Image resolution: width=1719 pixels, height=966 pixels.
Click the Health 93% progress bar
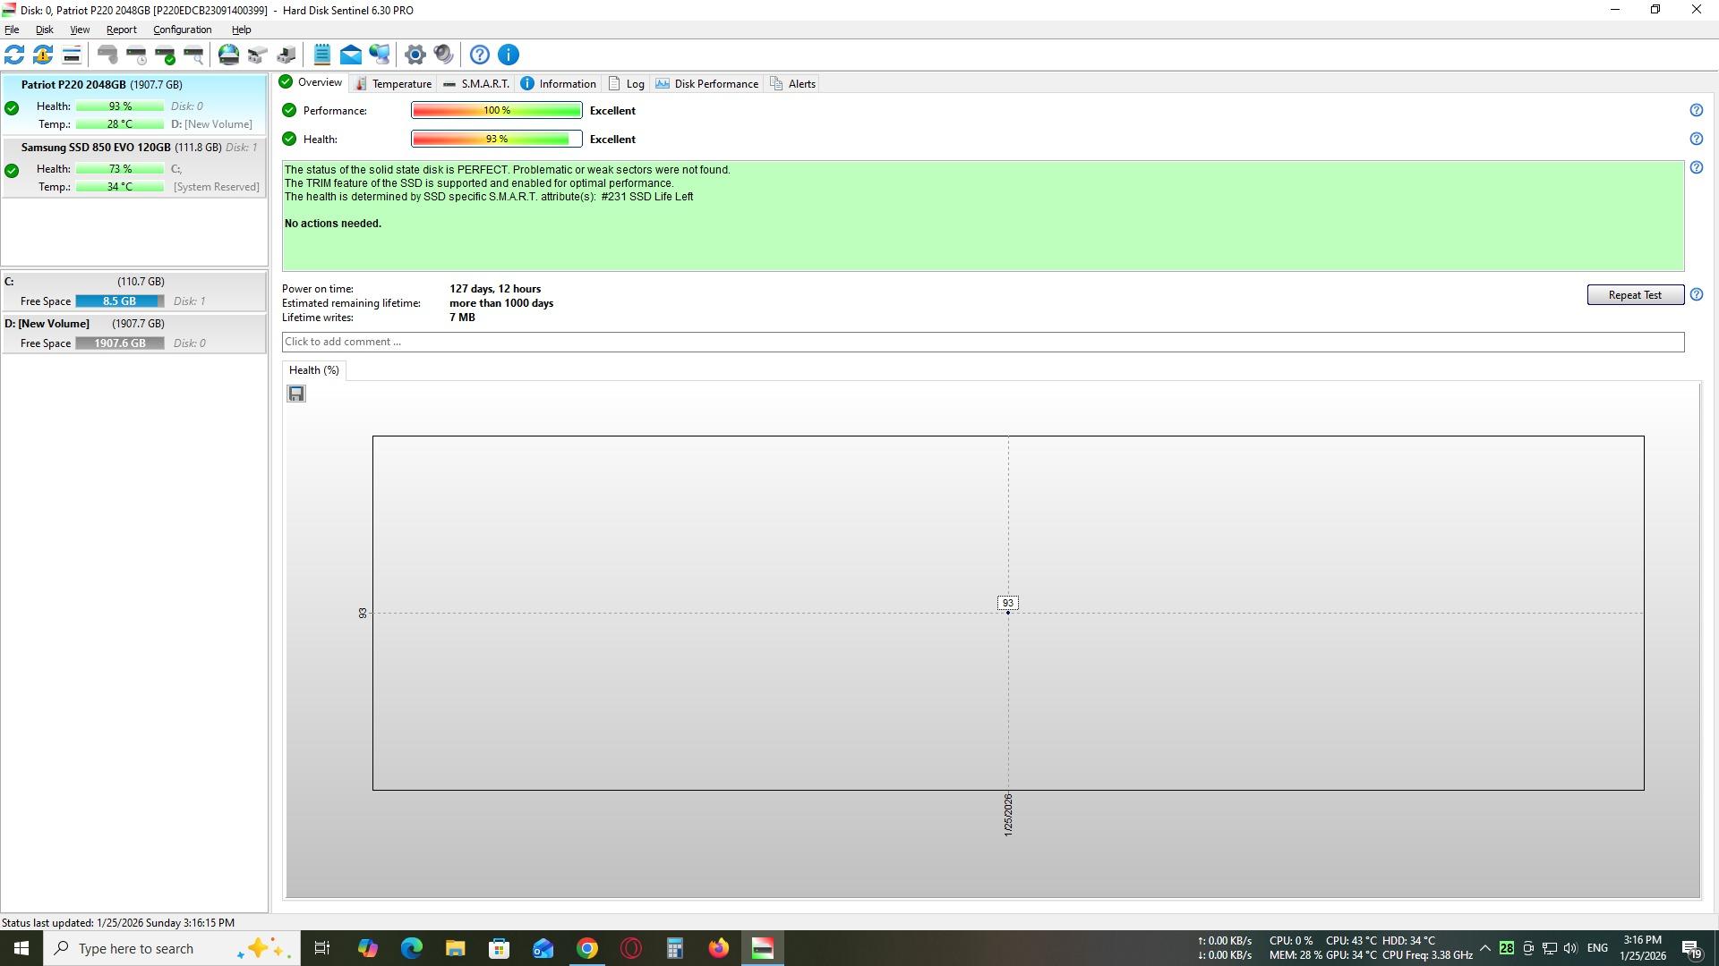(496, 139)
